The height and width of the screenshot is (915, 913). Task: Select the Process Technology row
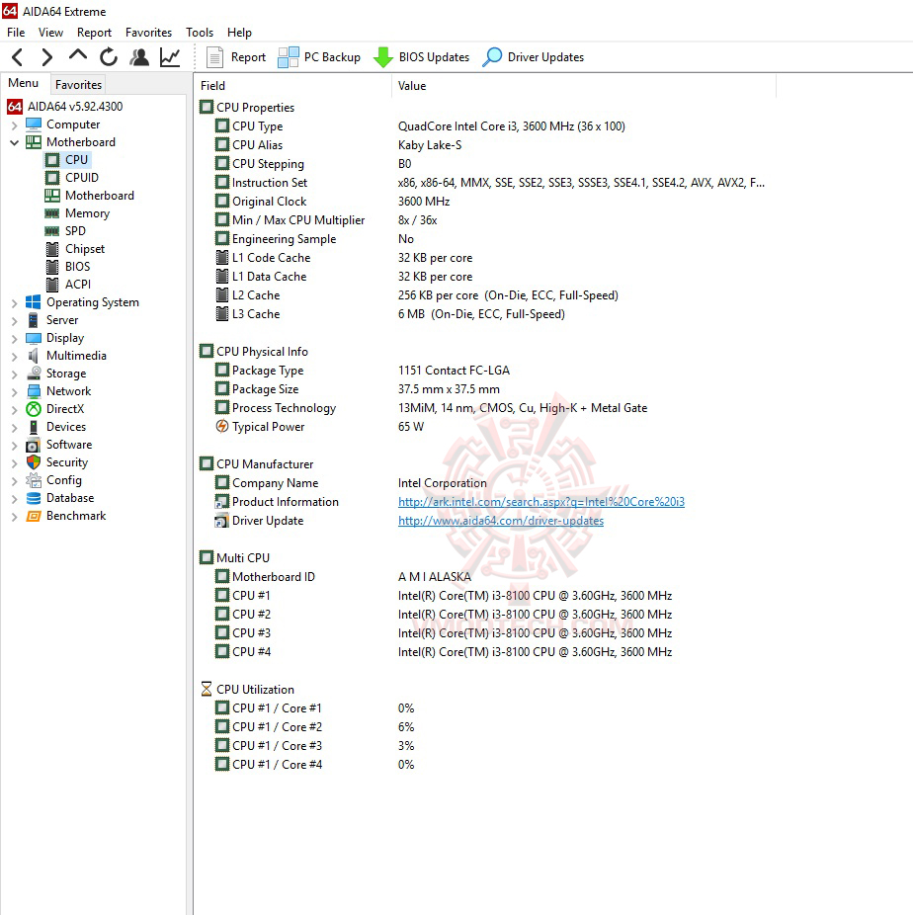[x=487, y=408]
